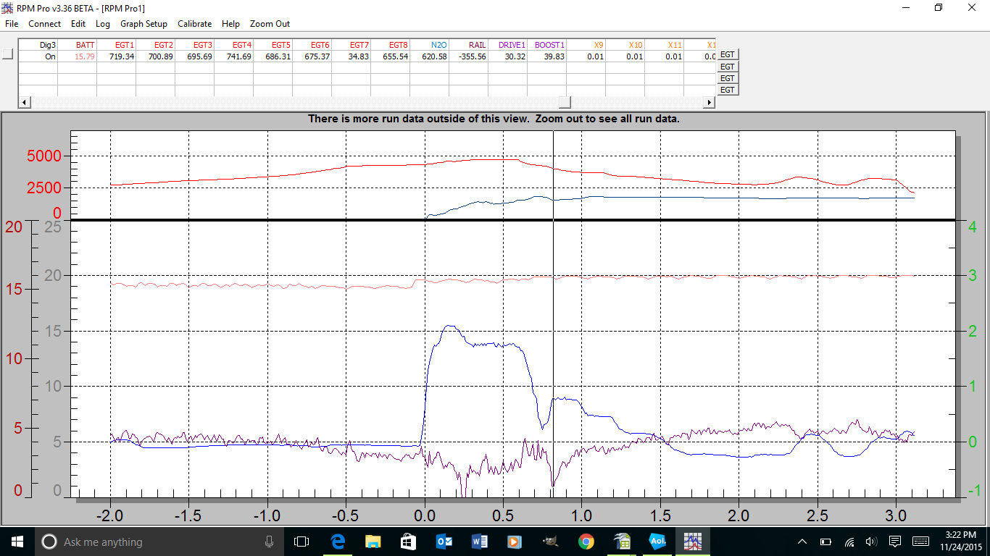This screenshot has width=990, height=556.
Task: Select the EGT2 column header
Action: point(164,45)
